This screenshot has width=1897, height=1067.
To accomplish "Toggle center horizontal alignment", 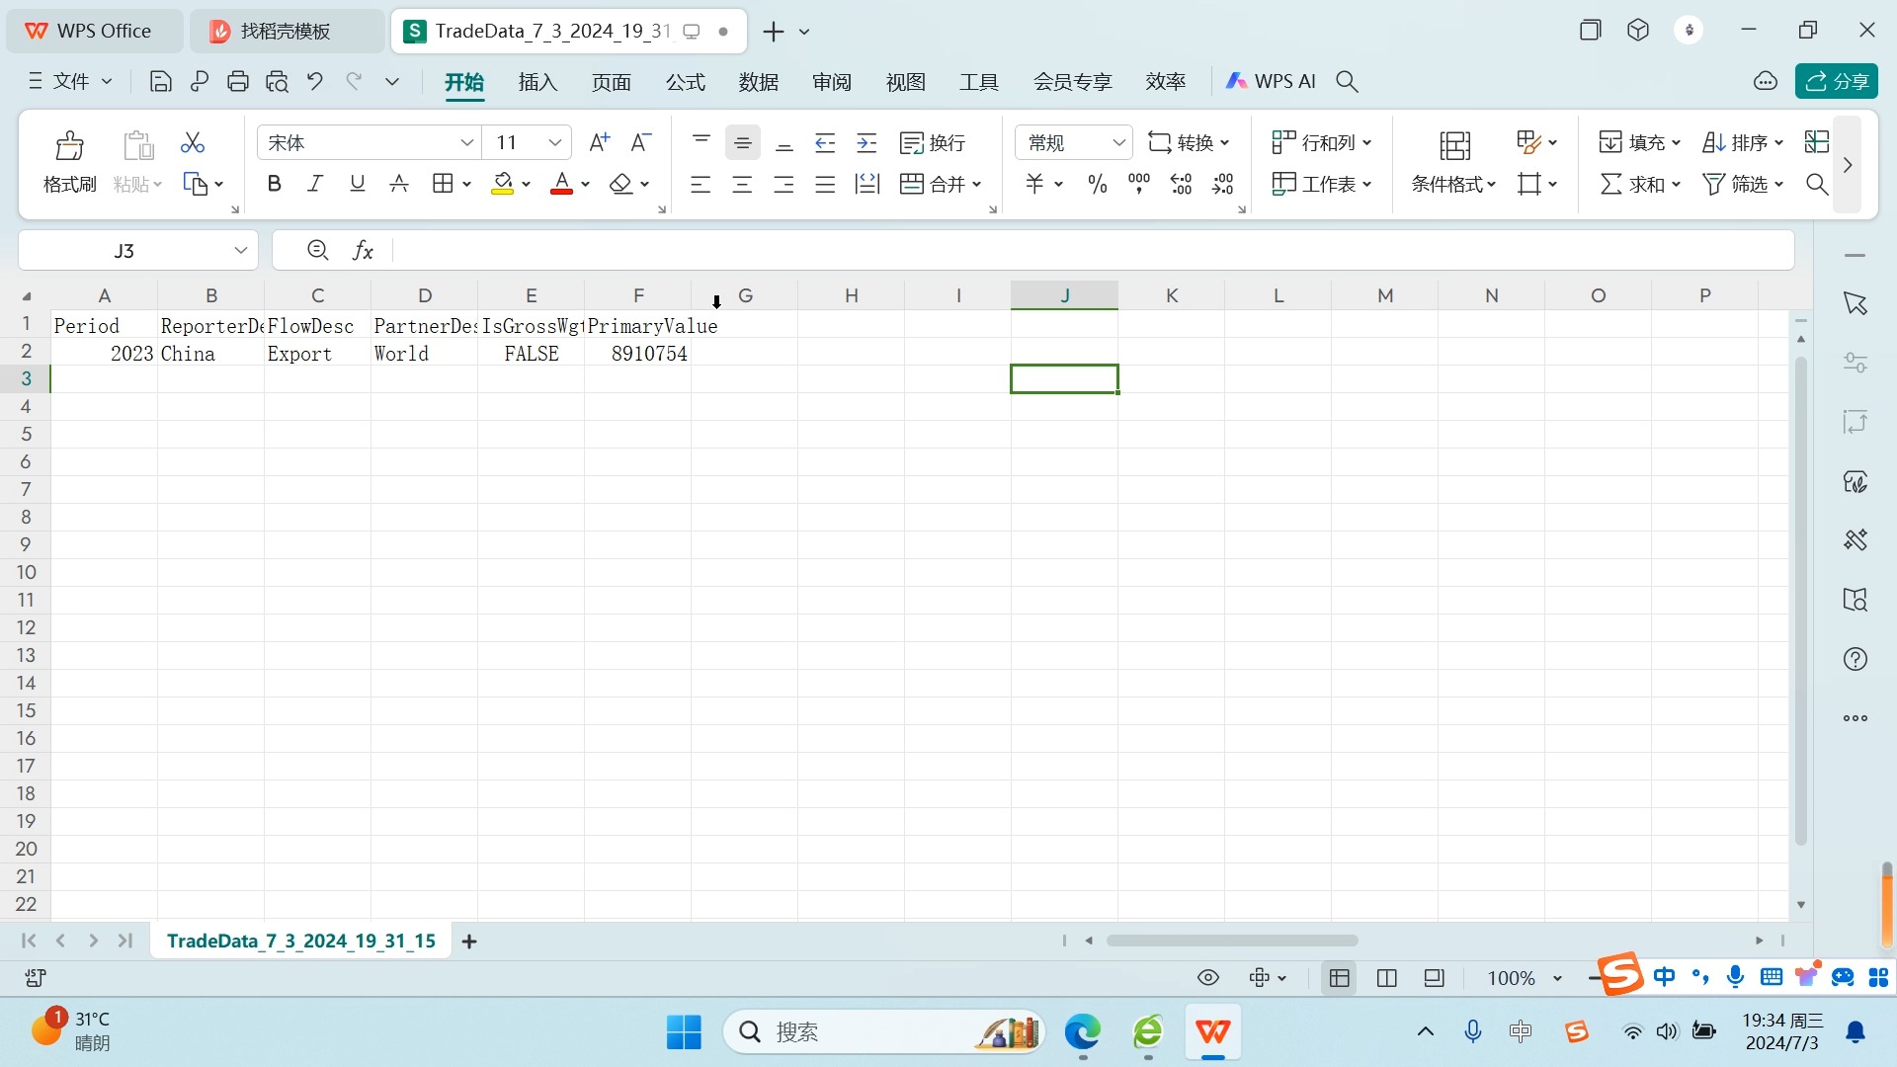I will pos(743,184).
